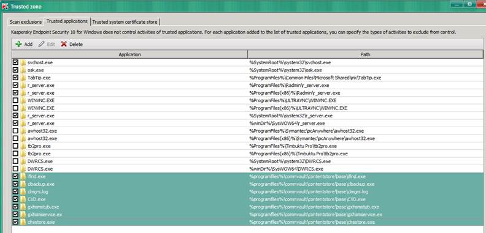The image size is (486, 233).
Task: Toggle the CVD.exe checkbox
Action: point(15,199)
